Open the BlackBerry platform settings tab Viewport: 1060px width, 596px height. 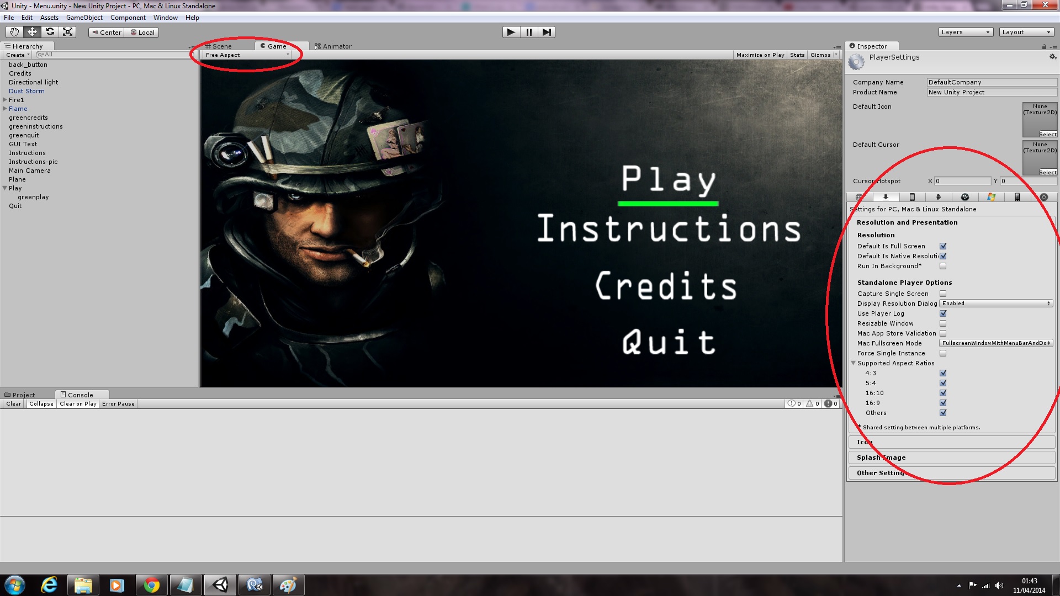964,197
